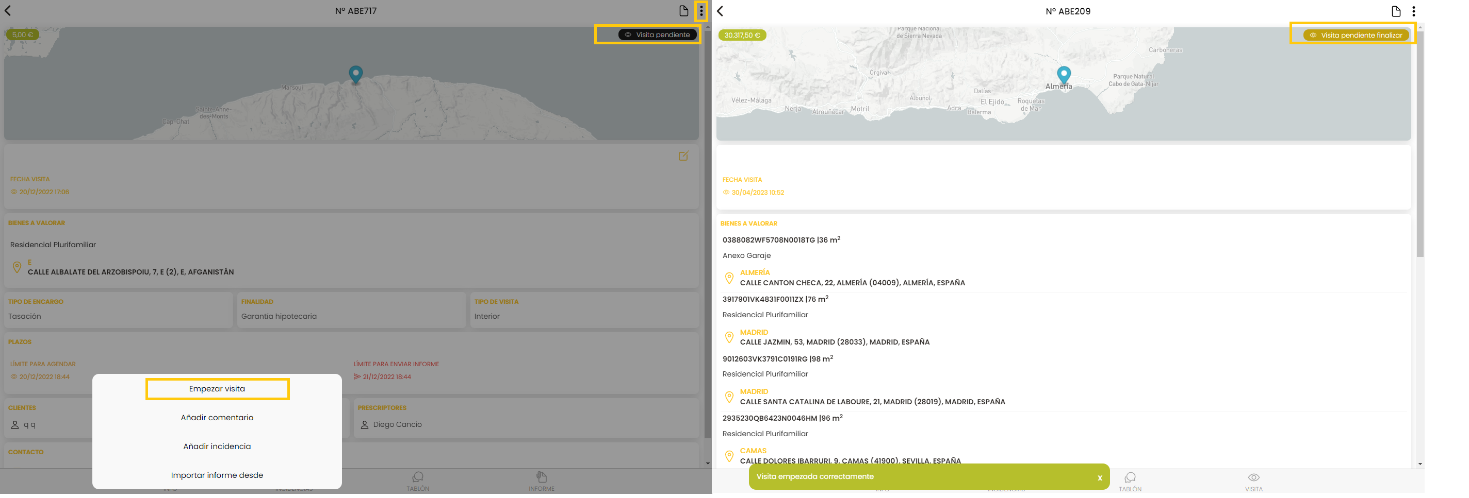Click report deadline 21/12/2022 18:44
This screenshot has width=1469, height=498.
[387, 377]
